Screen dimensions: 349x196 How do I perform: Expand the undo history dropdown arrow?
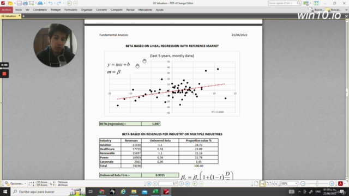[55, 3]
